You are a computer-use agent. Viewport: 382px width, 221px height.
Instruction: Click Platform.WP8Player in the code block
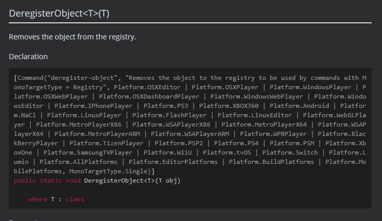click(x=274, y=134)
